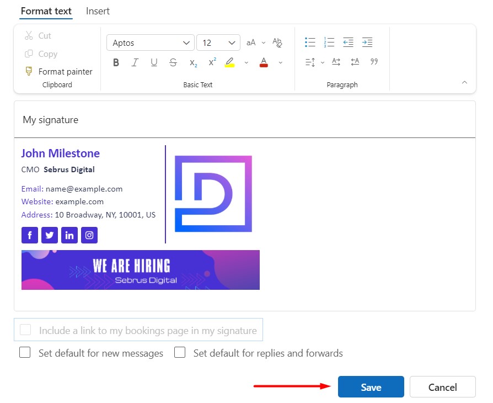
Task: Click the My signature name field
Action: tap(245, 120)
